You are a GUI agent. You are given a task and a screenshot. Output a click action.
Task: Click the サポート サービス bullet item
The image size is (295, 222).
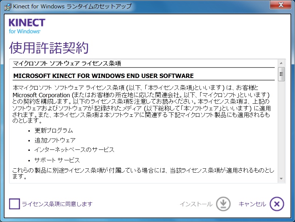click(x=57, y=160)
